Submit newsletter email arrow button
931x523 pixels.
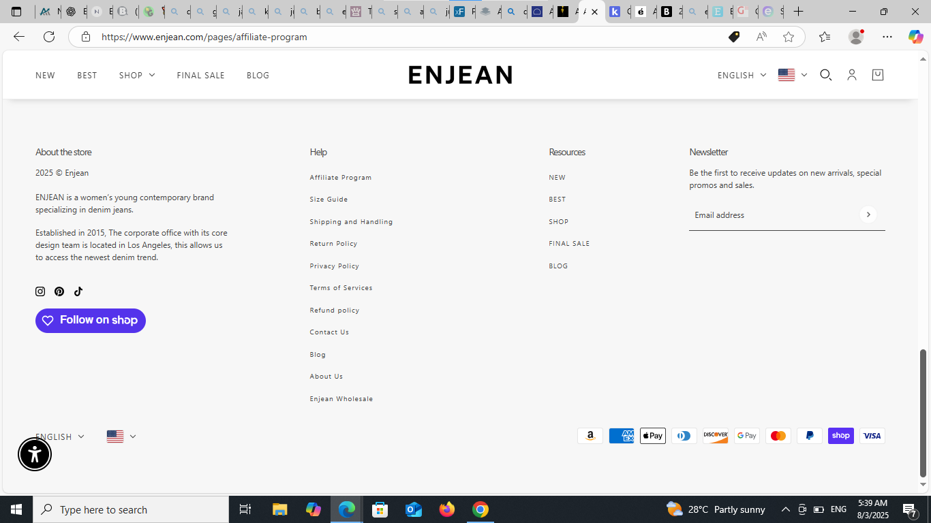(x=868, y=215)
